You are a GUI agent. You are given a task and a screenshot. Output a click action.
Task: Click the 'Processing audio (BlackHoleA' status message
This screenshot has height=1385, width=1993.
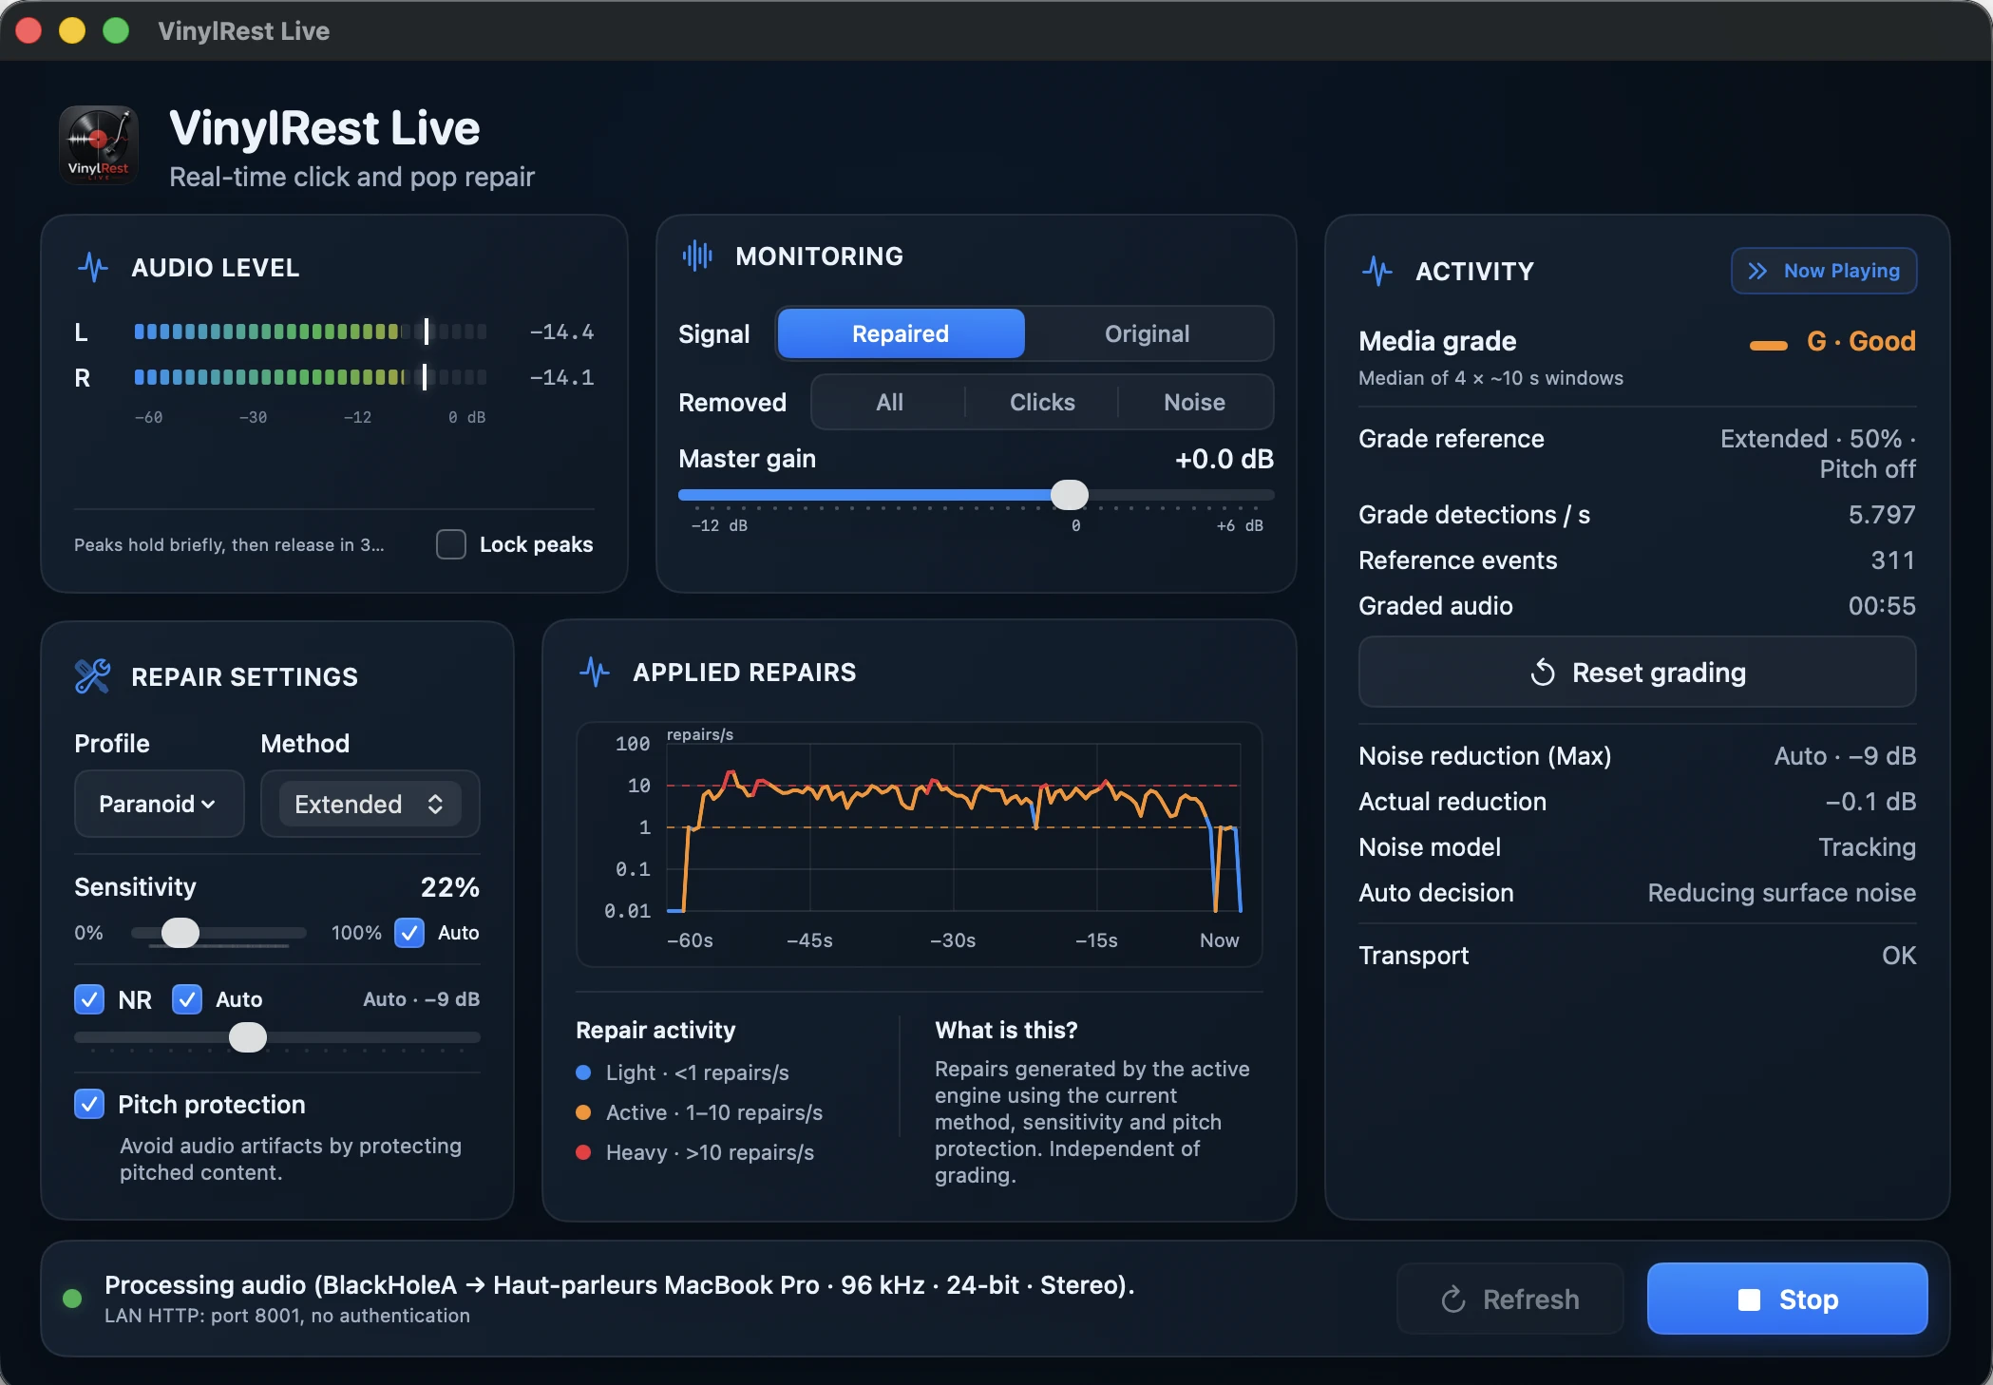pos(619,1285)
